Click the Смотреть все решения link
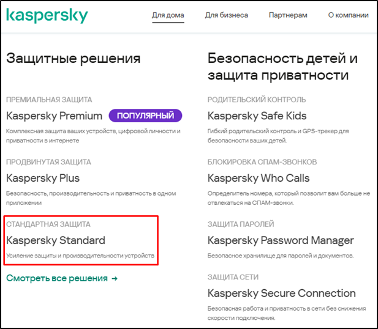This screenshot has width=378, height=329. pyautogui.click(x=55, y=278)
